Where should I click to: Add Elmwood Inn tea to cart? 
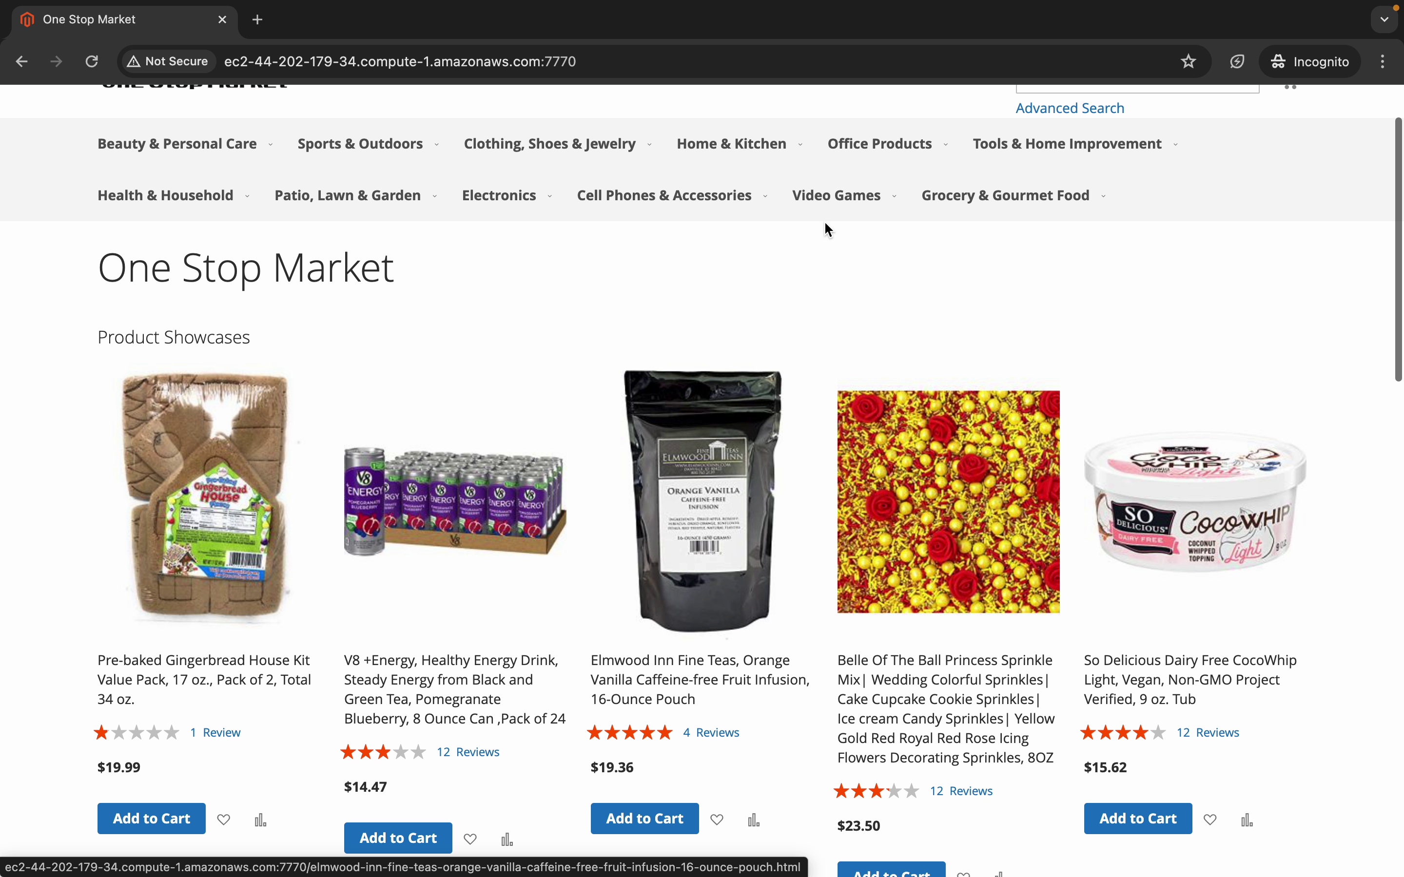tap(644, 819)
